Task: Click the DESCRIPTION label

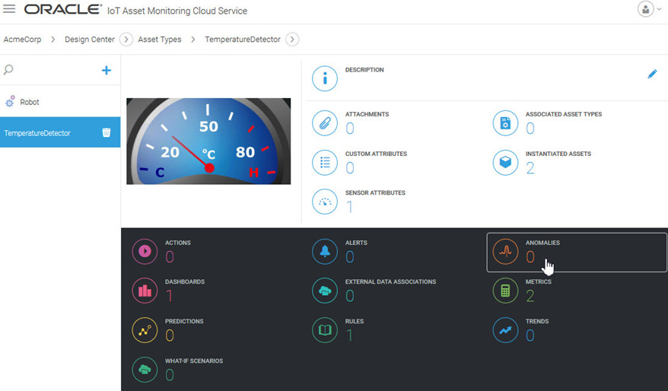Action: 364,70
